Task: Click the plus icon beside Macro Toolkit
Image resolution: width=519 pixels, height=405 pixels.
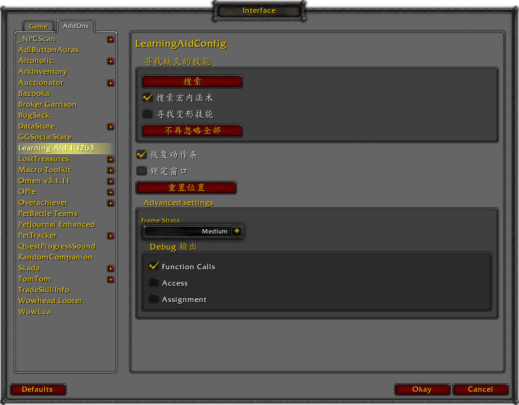Action: pyautogui.click(x=110, y=170)
